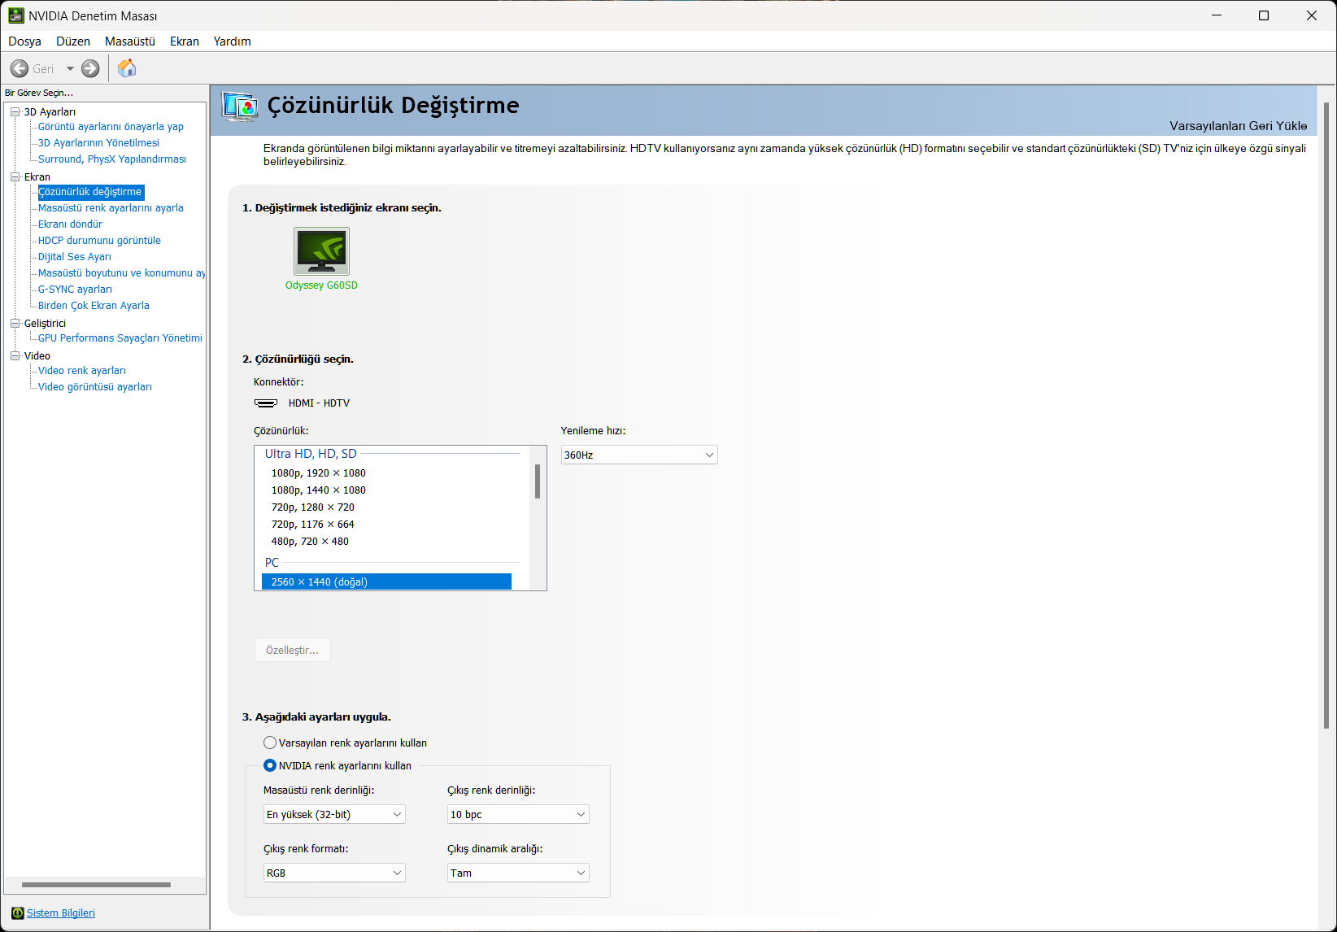Viewport: 1337px width, 932px height.
Task: Click the HDMI connector icon
Action: tap(266, 403)
